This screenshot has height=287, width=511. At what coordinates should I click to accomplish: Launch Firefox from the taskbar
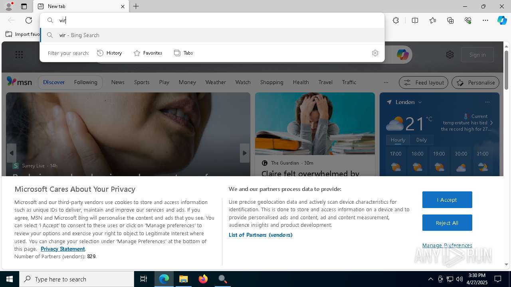(203, 279)
